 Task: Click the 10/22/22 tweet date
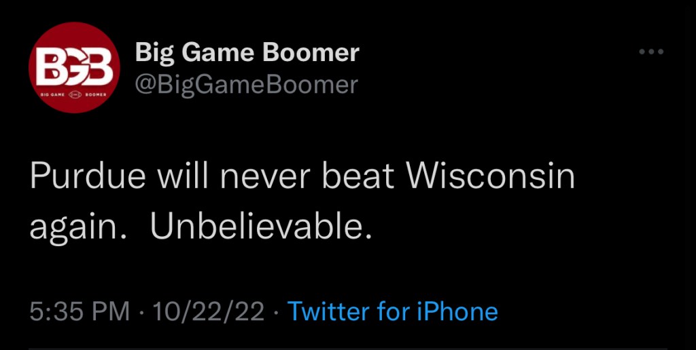(210, 311)
